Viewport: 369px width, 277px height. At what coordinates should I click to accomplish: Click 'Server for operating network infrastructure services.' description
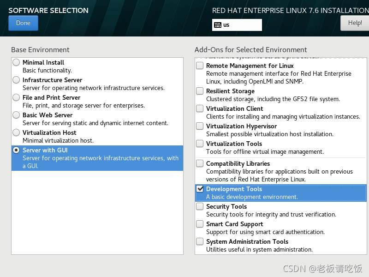click(x=94, y=88)
